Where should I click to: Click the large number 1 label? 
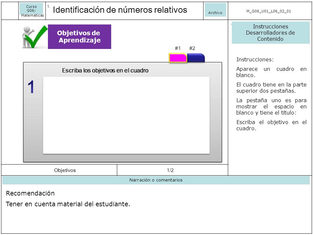(x=31, y=87)
